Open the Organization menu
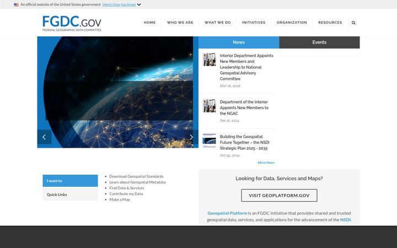 coord(292,23)
